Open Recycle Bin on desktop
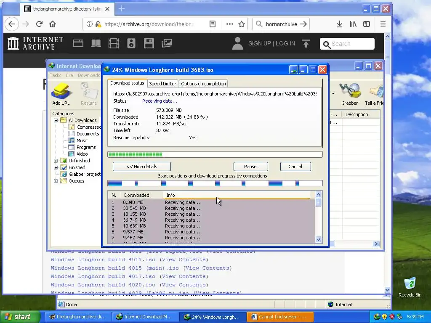The image size is (431, 323). pyautogui.click(x=410, y=287)
